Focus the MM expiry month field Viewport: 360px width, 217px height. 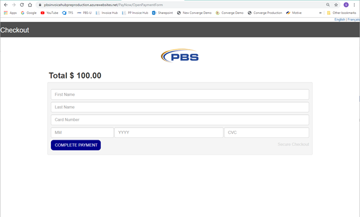tap(82, 133)
